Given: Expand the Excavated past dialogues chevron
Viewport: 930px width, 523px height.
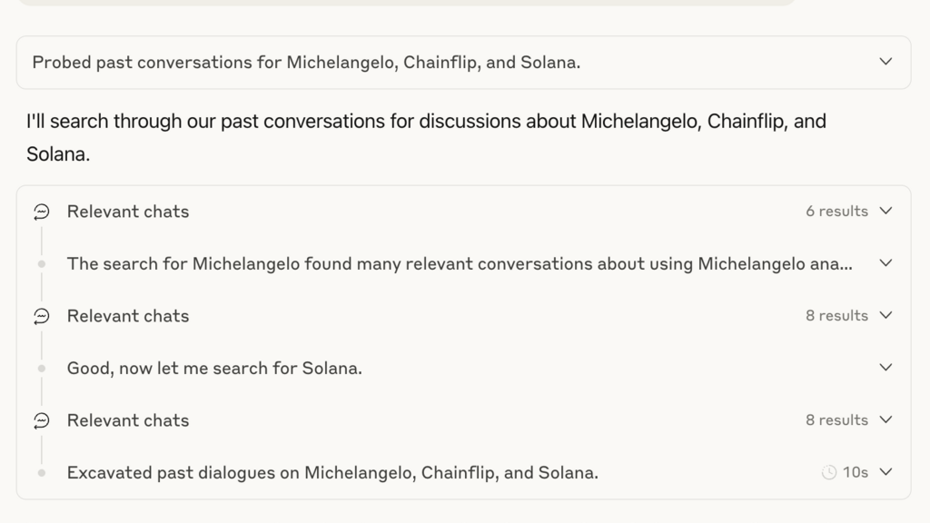Looking at the screenshot, I should 885,472.
